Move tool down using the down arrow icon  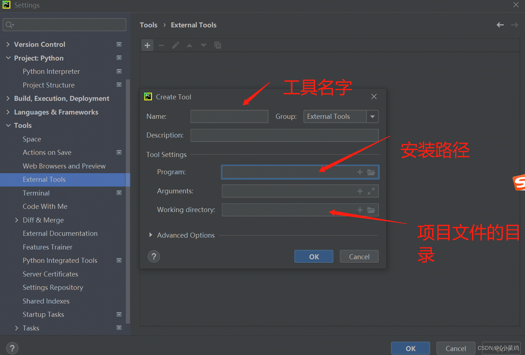click(203, 45)
